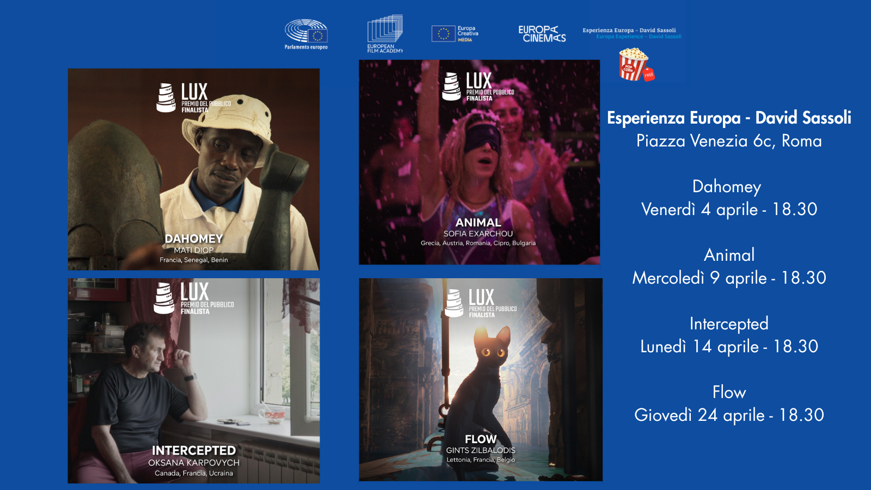Click the 'OKSANA KARPOVYCH' director name
Viewport: 871px width, 490px height.
point(194,462)
